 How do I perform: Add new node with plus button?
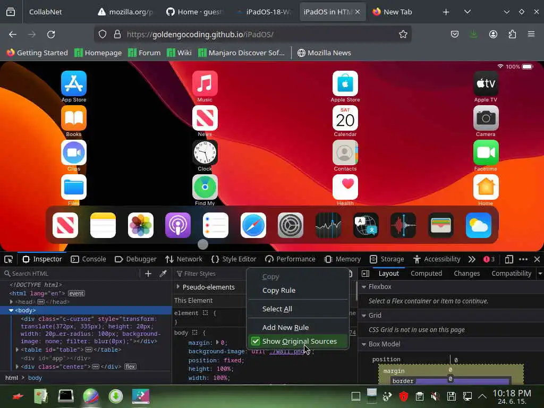point(148,274)
